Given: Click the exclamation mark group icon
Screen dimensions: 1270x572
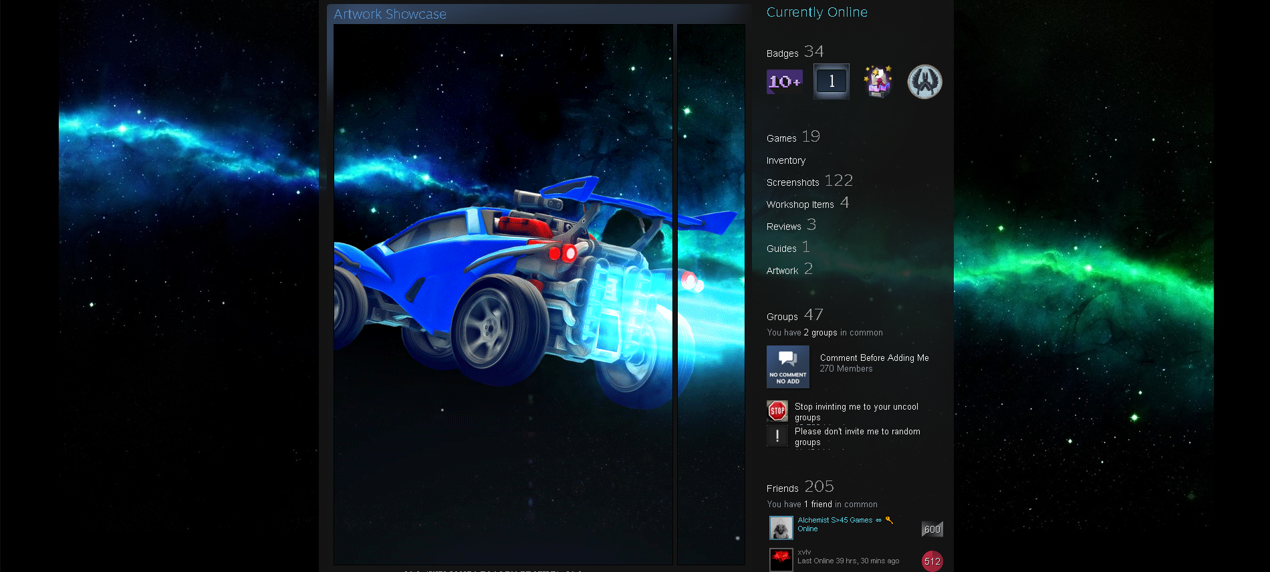Looking at the screenshot, I should click(x=777, y=436).
